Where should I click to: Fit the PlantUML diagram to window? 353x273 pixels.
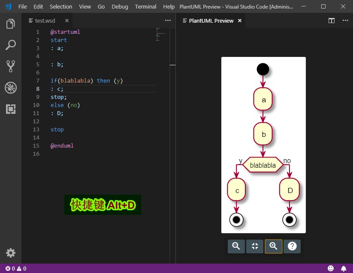click(x=255, y=246)
